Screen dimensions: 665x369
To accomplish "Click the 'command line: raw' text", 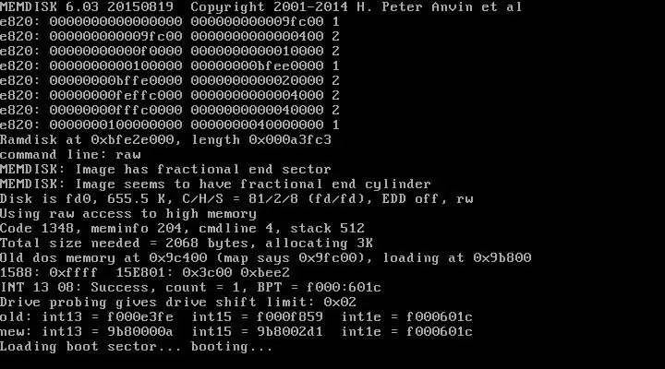I will tap(70, 155).
